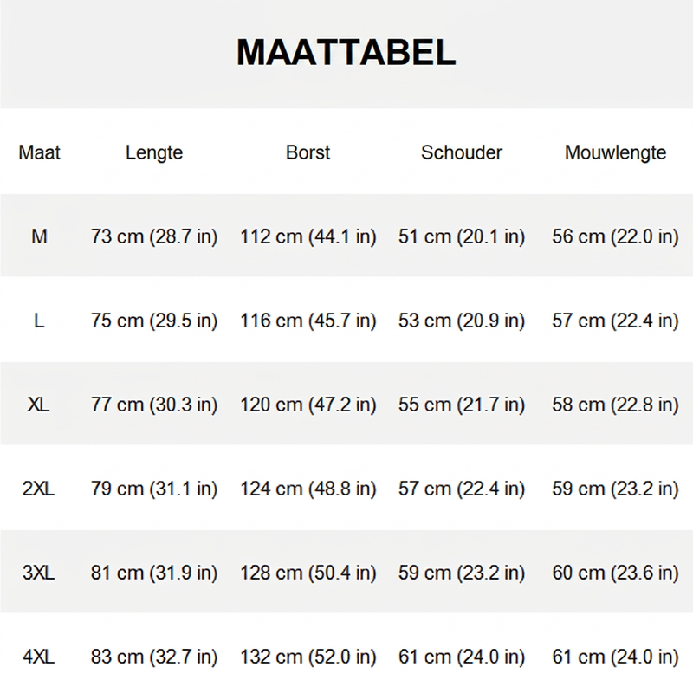This screenshot has width=693, height=693.
Task: Click the 83 cm (32.7 in) length cell
Action: tap(154, 657)
